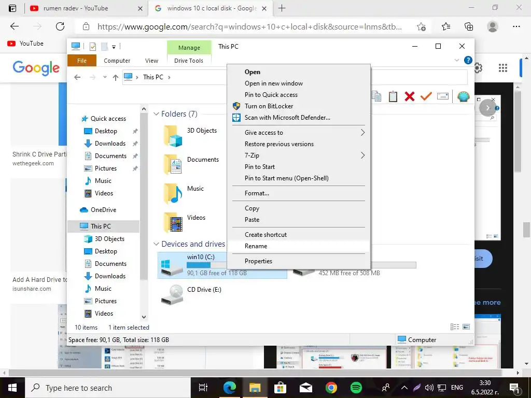Click the paste clipboard icon in Explorer toolbar
This screenshot has height=398, width=531.
[393, 96]
